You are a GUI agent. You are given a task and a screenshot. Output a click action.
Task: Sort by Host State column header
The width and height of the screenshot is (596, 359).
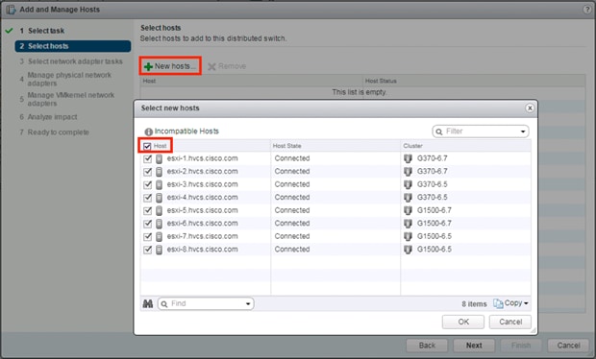tap(287, 146)
